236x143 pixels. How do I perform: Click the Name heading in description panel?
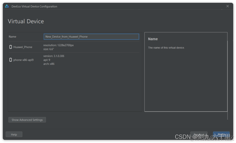(x=153, y=39)
